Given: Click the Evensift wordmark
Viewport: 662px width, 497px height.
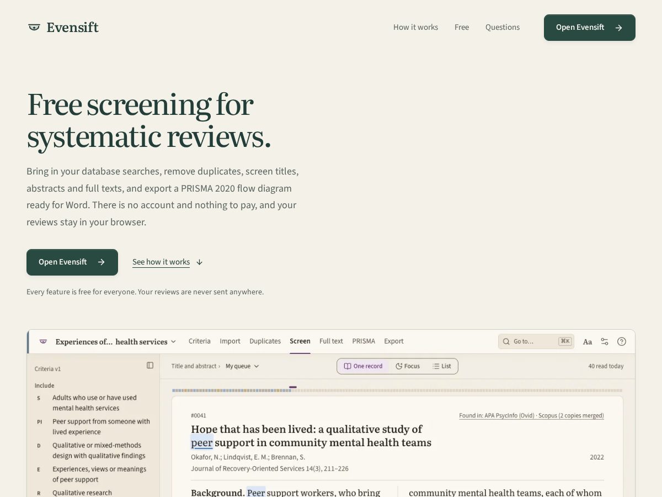Looking at the screenshot, I should (x=73, y=27).
